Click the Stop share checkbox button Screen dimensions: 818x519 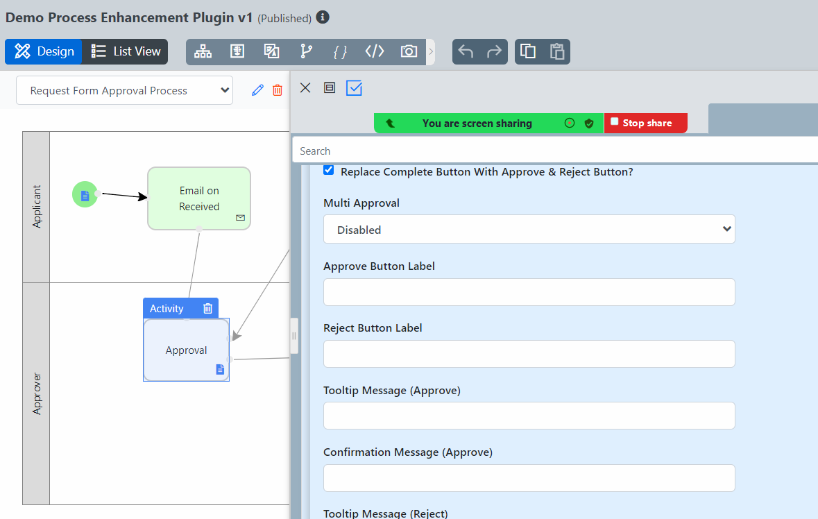point(615,122)
